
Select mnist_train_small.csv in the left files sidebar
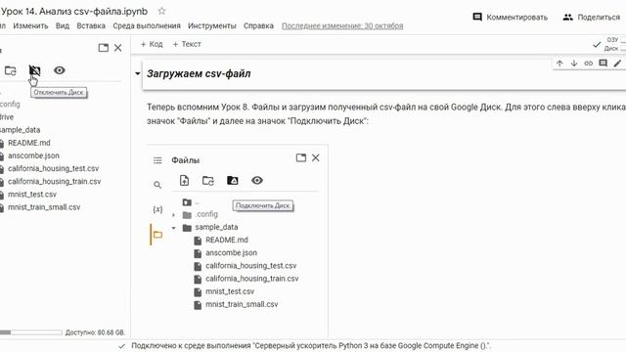pyautogui.click(x=44, y=207)
